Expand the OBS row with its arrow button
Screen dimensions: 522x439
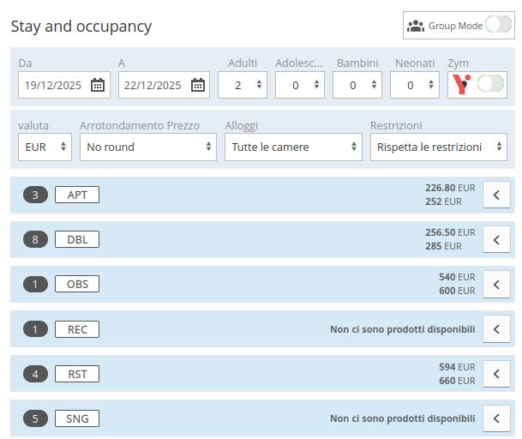[496, 284]
